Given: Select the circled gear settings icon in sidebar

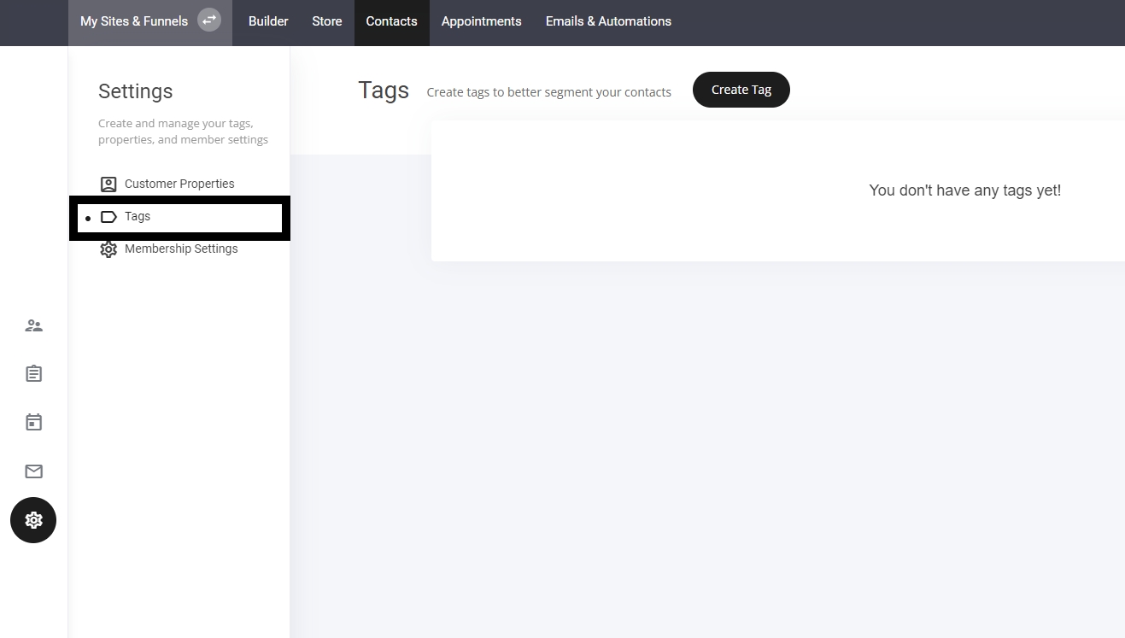Looking at the screenshot, I should tap(33, 520).
